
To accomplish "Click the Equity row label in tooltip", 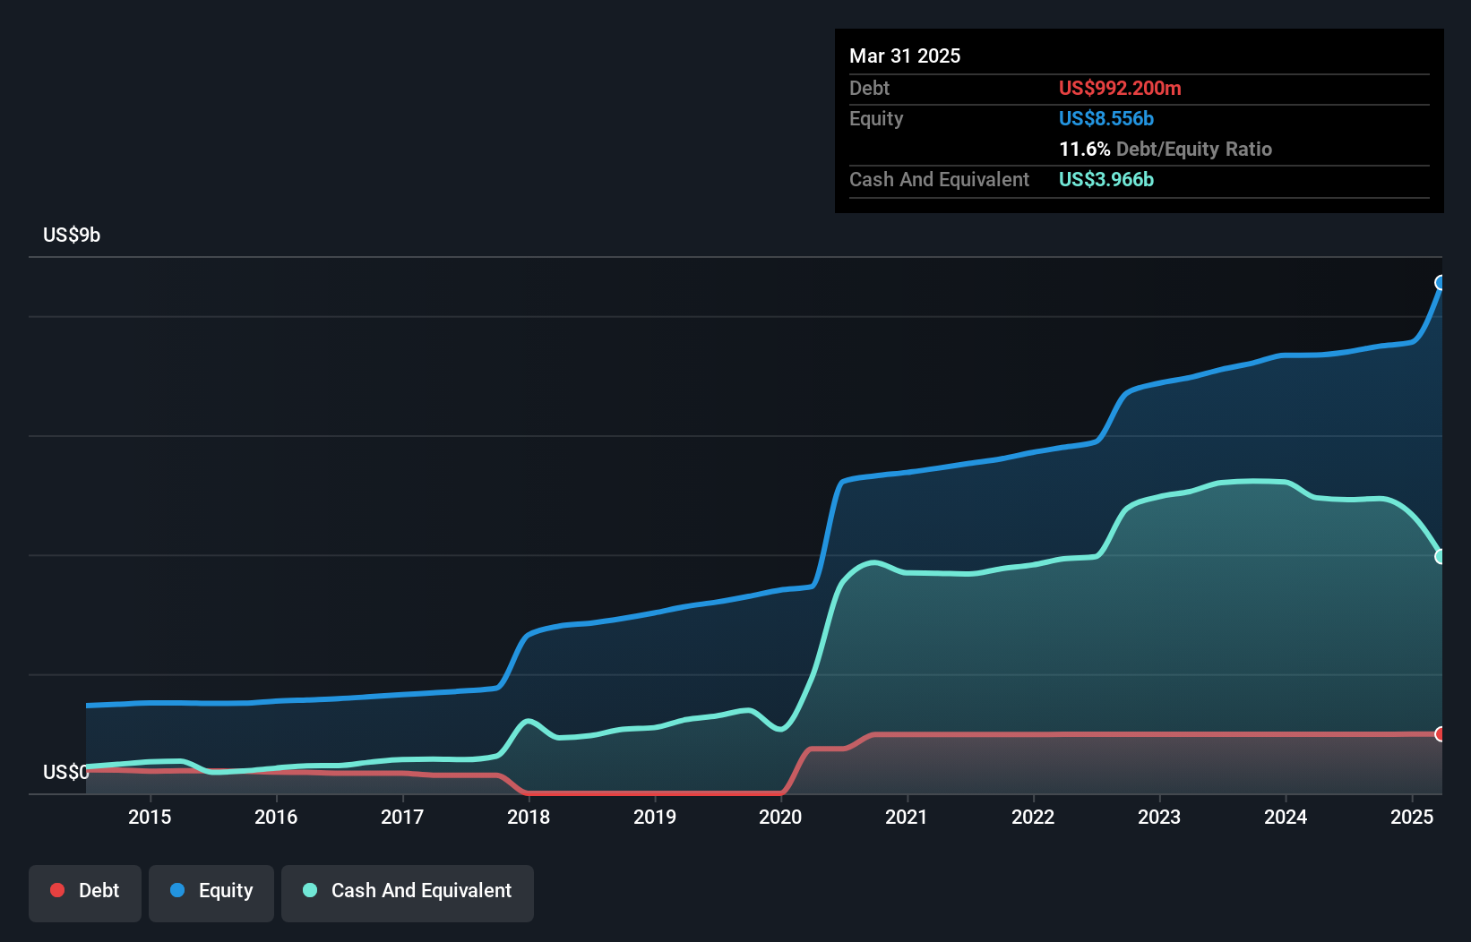I will 876,118.
